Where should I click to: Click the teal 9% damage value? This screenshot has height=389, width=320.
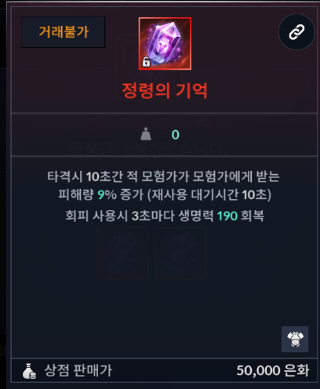tap(107, 194)
